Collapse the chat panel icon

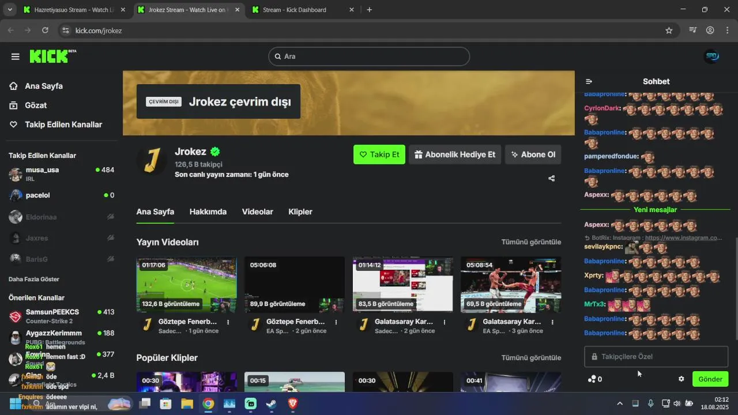pos(589,81)
